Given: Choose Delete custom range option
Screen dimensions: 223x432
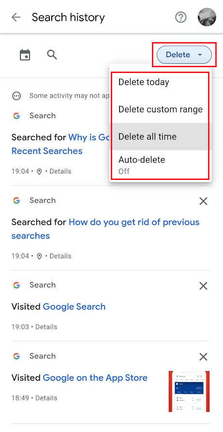Looking at the screenshot, I should [x=161, y=109].
